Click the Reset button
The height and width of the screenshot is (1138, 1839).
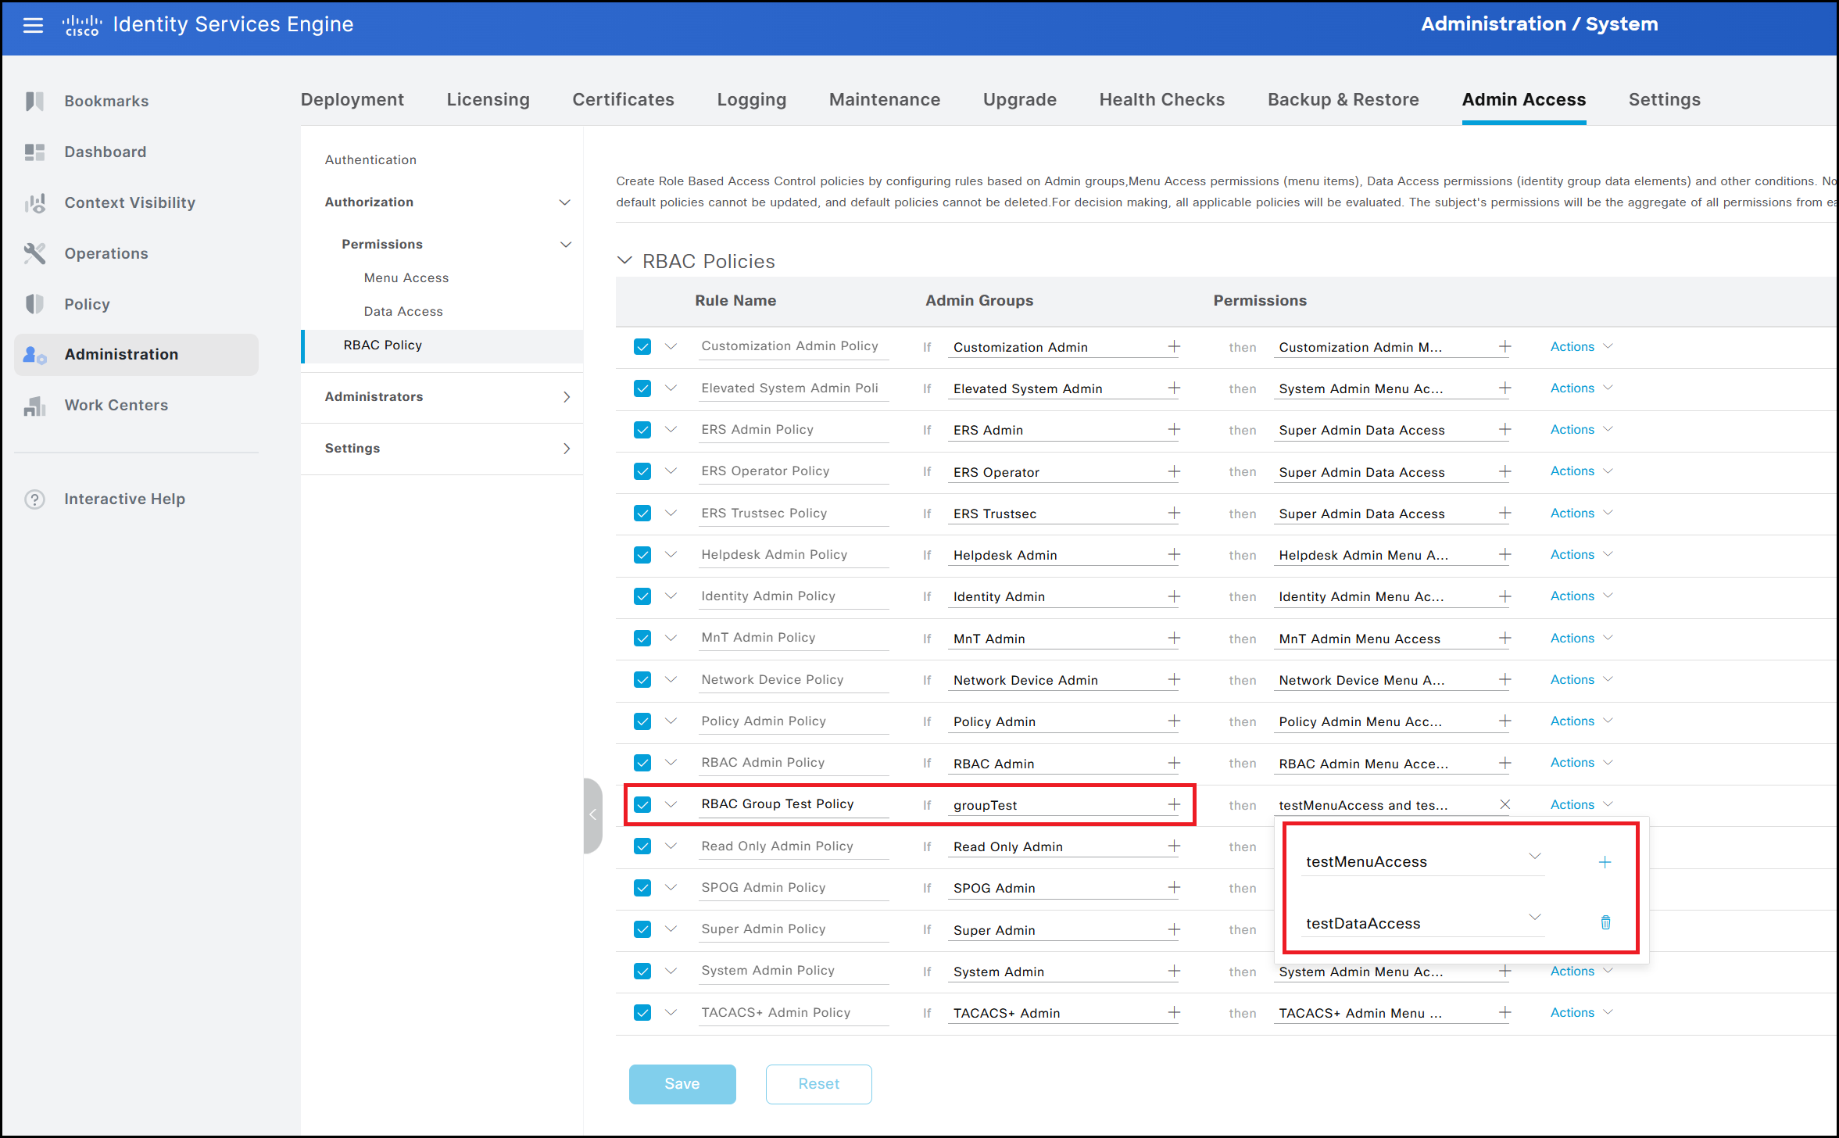(818, 1083)
